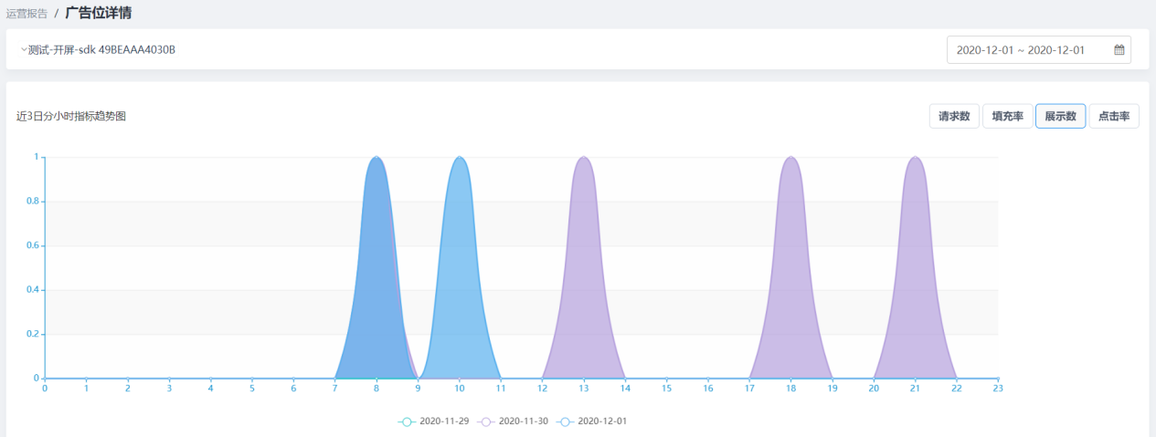Click the 2020-11-29 legend circle marker
Image resolution: width=1156 pixels, height=437 pixels.
tap(407, 421)
